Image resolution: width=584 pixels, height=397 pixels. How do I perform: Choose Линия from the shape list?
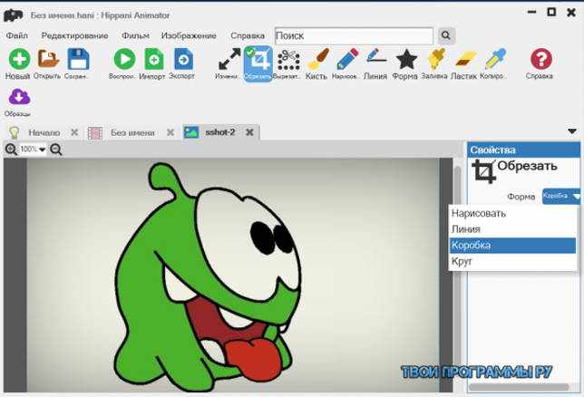(512, 229)
